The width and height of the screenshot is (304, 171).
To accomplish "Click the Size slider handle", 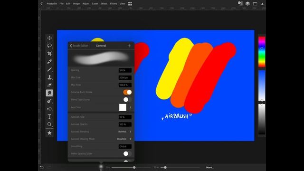I will (134, 167).
